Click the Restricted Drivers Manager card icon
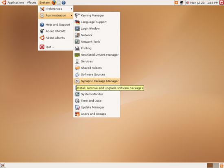The image size is (224, 168). coord(77,55)
